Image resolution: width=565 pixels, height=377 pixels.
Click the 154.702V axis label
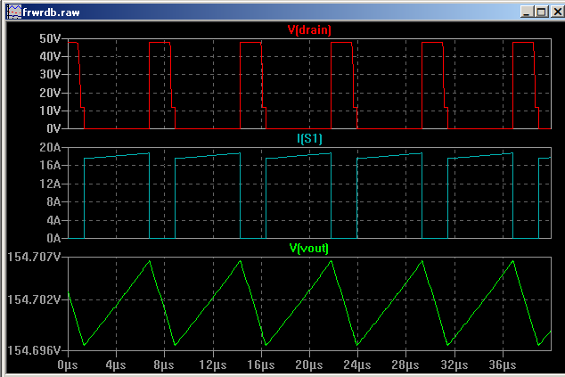[34, 299]
